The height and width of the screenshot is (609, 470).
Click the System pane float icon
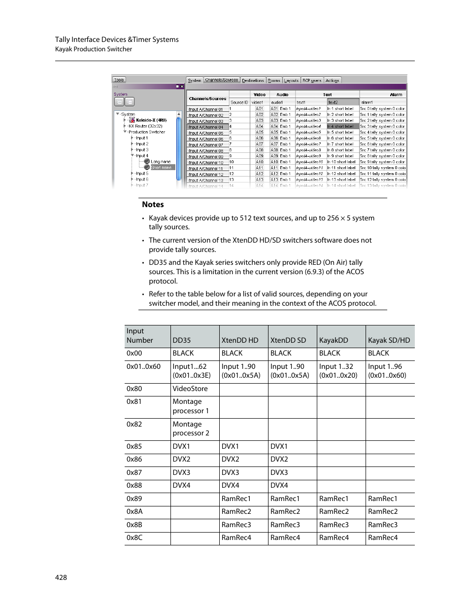pyautogui.click(x=177, y=86)
